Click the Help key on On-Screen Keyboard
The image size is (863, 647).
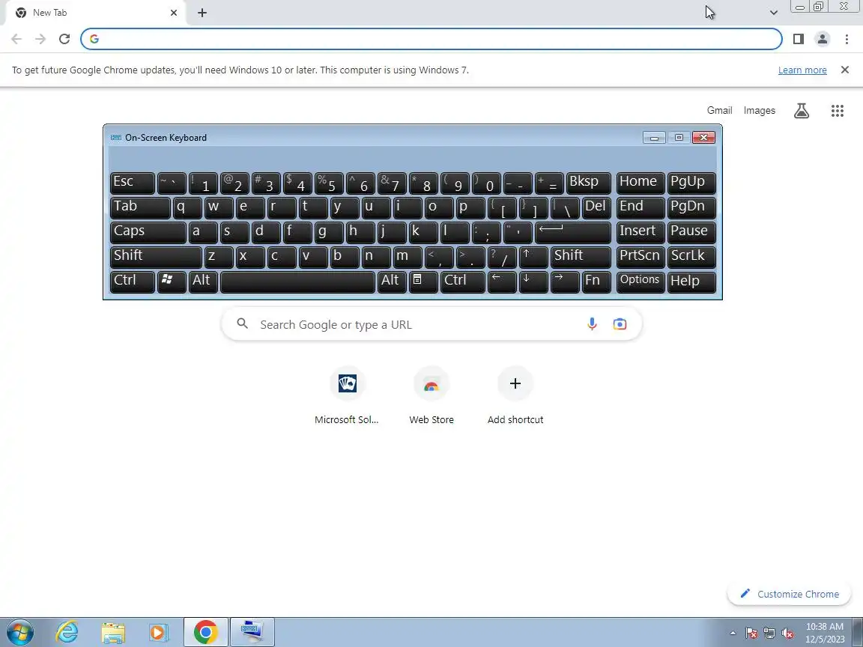(x=691, y=282)
